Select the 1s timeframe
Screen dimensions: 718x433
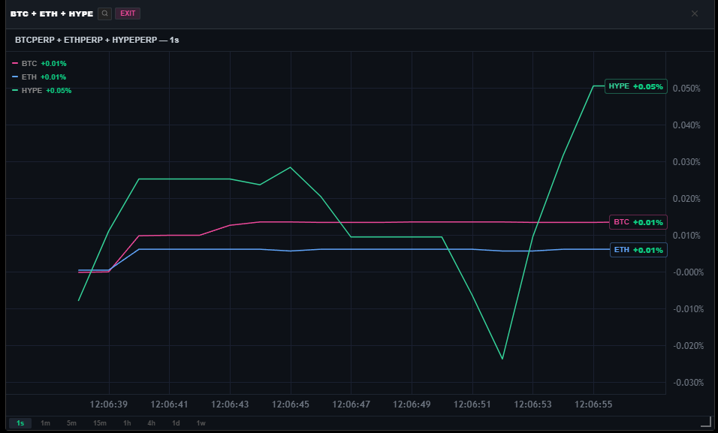click(20, 423)
